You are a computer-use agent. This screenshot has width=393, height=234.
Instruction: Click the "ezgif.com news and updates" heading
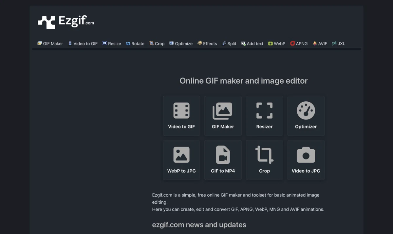[199, 225]
